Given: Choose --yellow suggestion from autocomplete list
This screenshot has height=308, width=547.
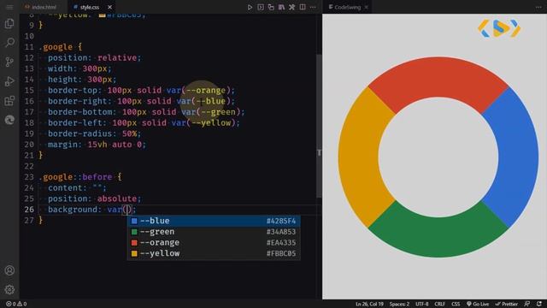Looking at the screenshot, I should 214,253.
